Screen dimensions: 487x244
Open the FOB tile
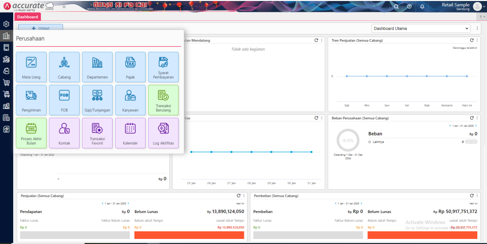pos(64,100)
